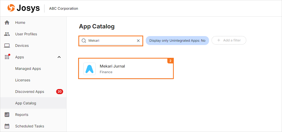Open the Mekari Jurnal app card
This screenshot has width=282, height=132.
pyautogui.click(x=126, y=68)
